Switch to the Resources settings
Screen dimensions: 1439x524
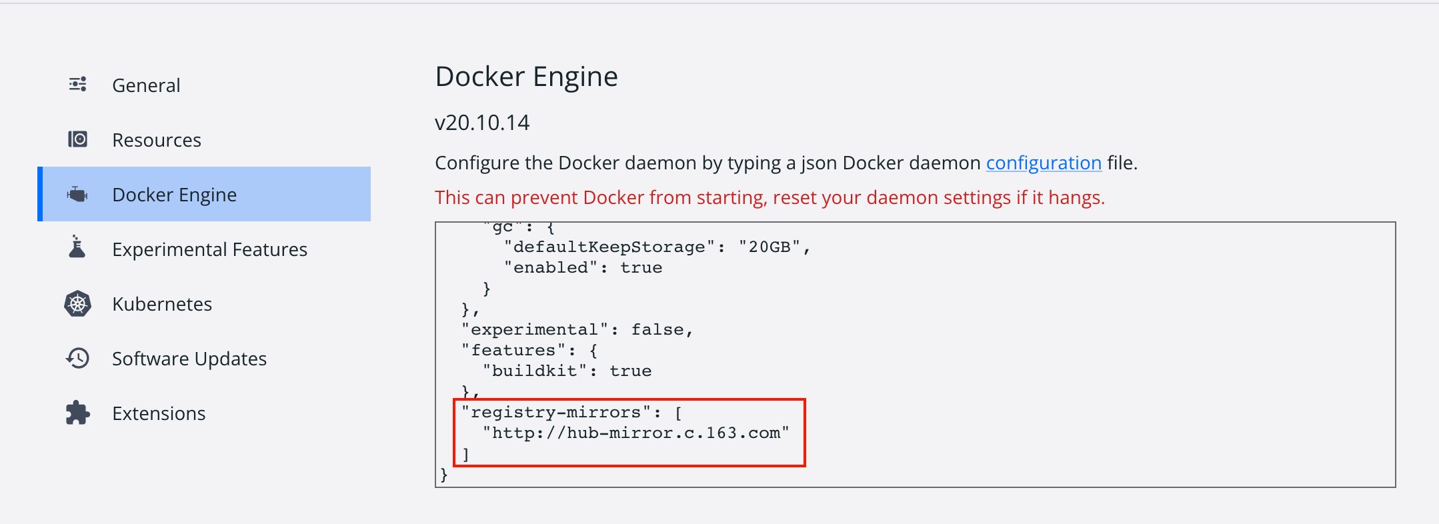(157, 140)
